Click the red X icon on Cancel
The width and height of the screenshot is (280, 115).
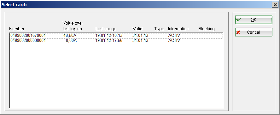coord(238,32)
